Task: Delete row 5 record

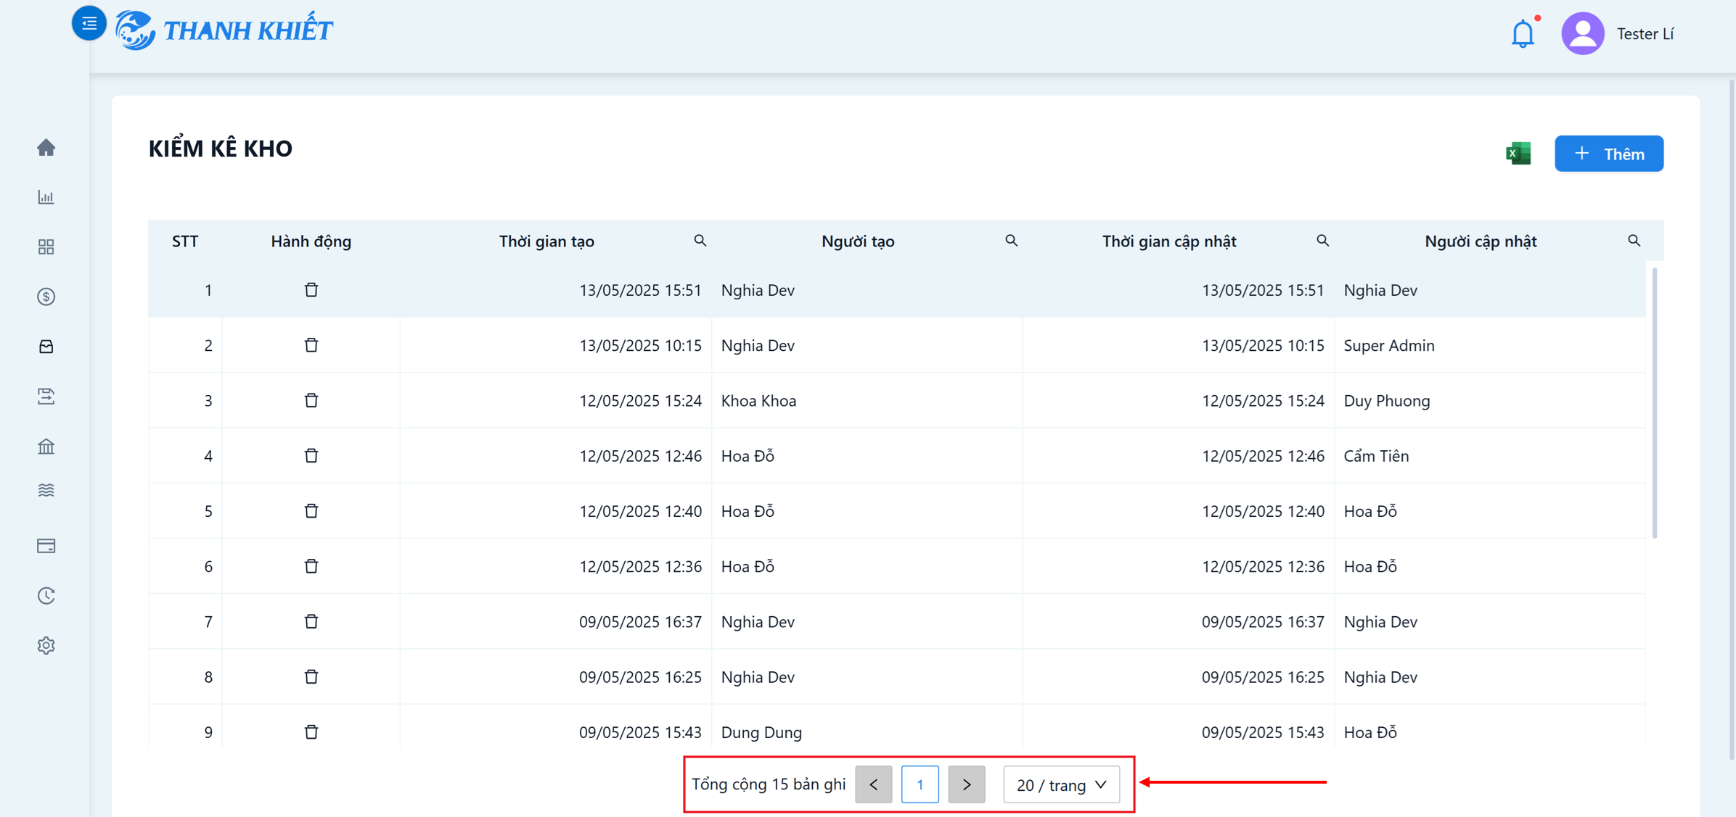Action: click(x=311, y=511)
